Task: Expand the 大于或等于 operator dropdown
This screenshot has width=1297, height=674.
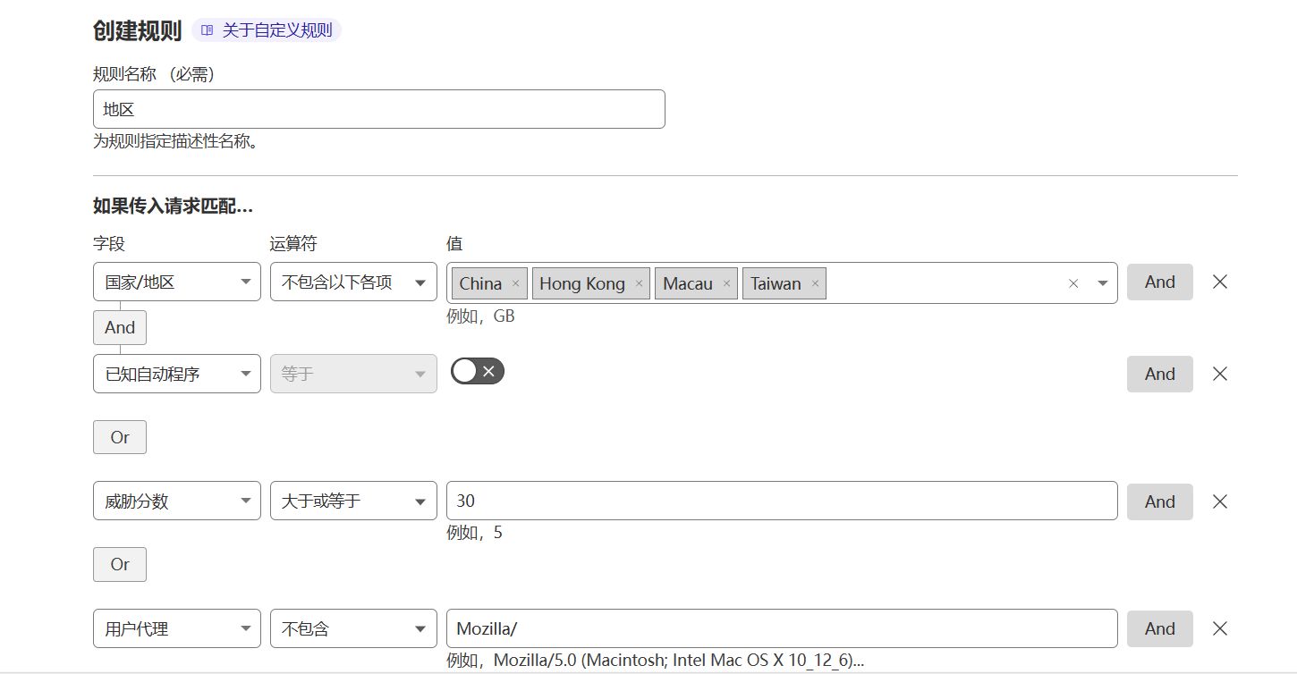Action: [x=353, y=501]
